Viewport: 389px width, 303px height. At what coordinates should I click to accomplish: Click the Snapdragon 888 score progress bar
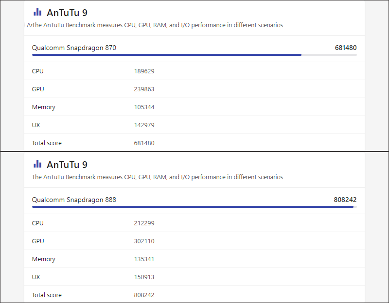pyautogui.click(x=194, y=207)
